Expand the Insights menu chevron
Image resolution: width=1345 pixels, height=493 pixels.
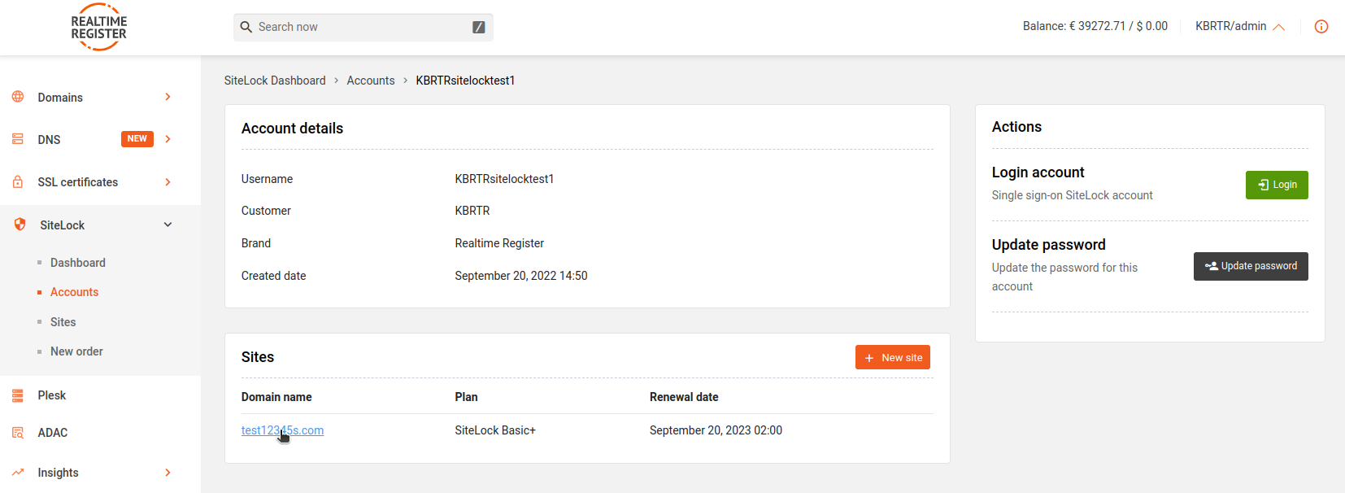pyautogui.click(x=168, y=473)
